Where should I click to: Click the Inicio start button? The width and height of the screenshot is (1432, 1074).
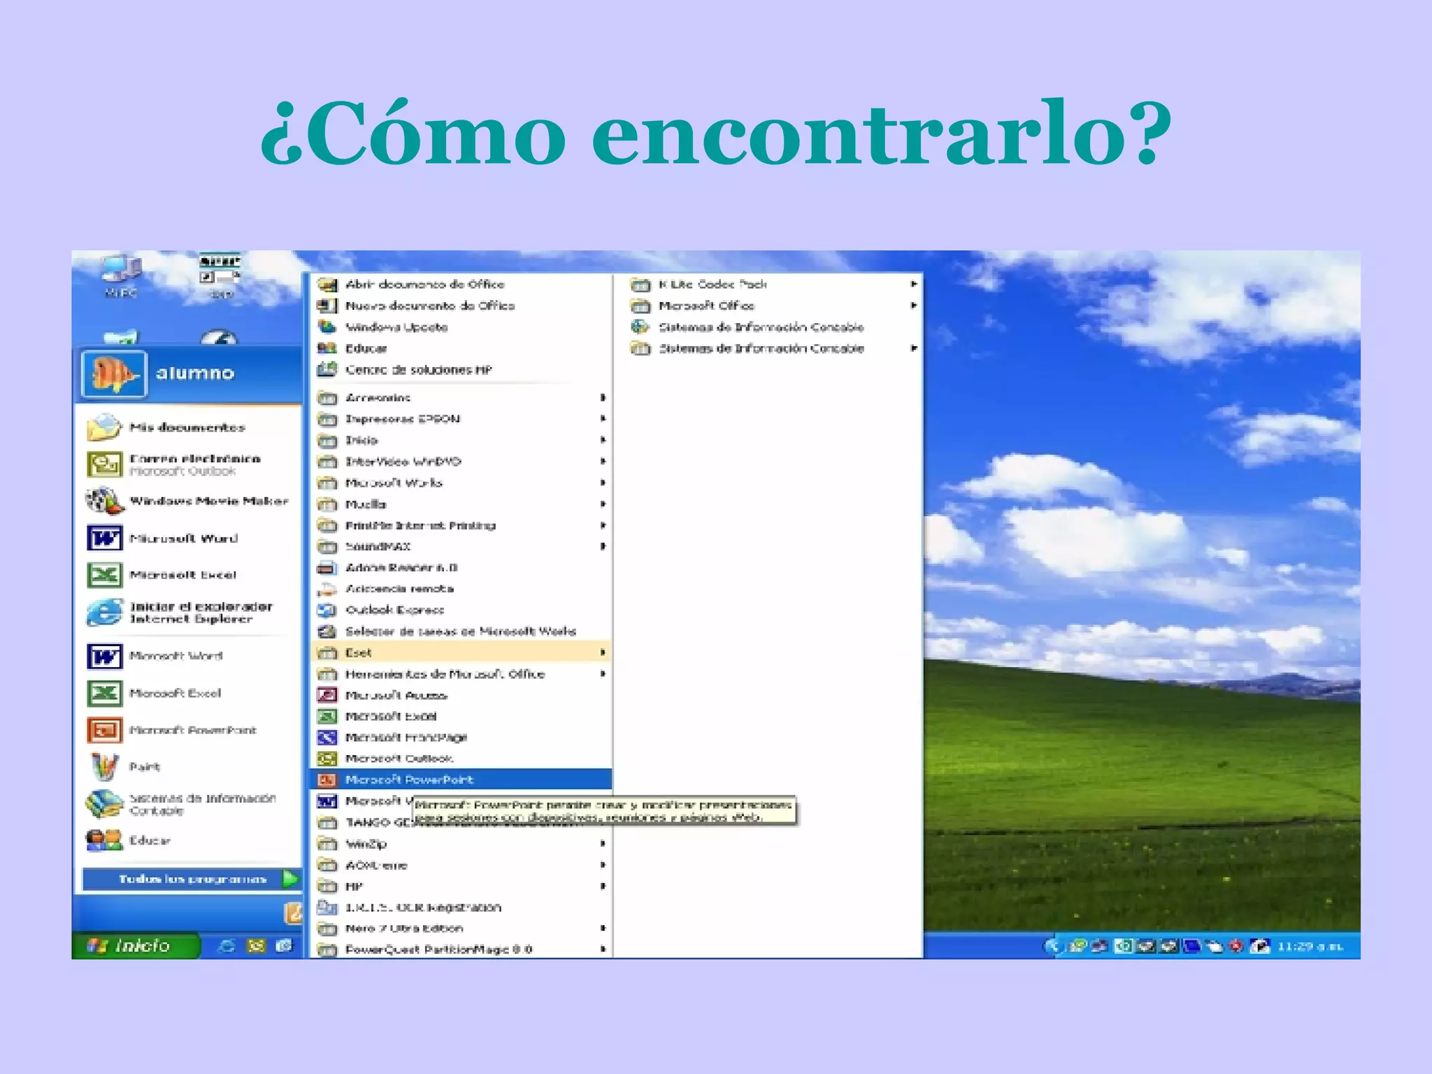click(135, 945)
